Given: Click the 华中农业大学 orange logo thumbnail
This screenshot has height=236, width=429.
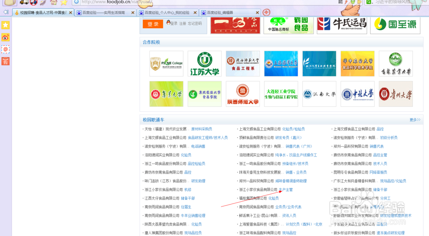Looking at the screenshot, I should point(358,64).
